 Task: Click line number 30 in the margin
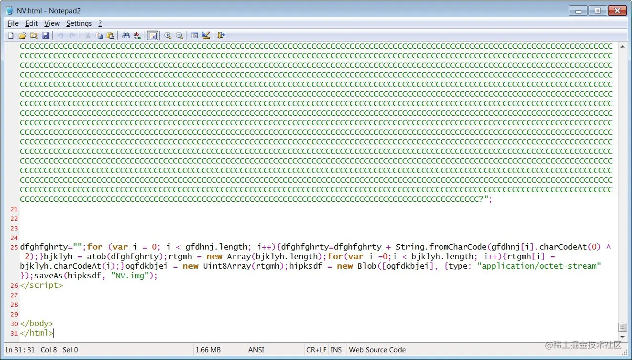[x=14, y=324]
